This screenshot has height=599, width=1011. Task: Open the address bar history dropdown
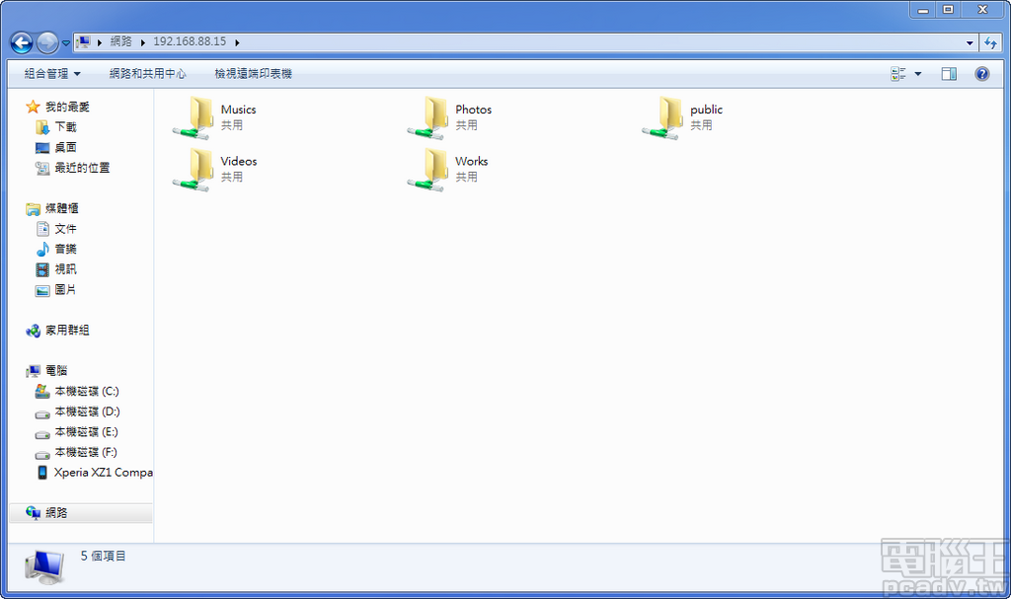point(970,41)
